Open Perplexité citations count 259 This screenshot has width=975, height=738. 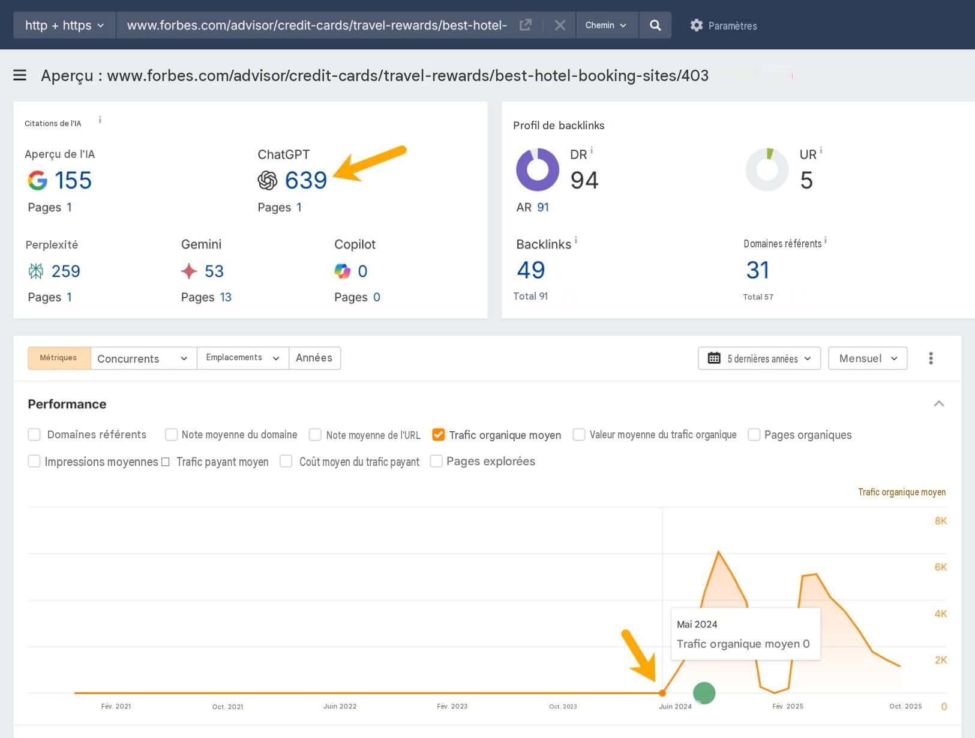click(x=66, y=271)
